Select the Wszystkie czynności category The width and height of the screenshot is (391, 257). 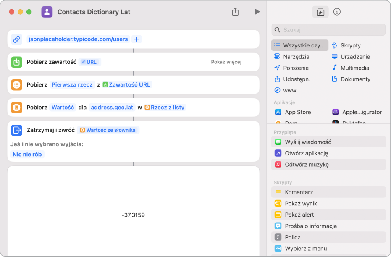coord(300,45)
